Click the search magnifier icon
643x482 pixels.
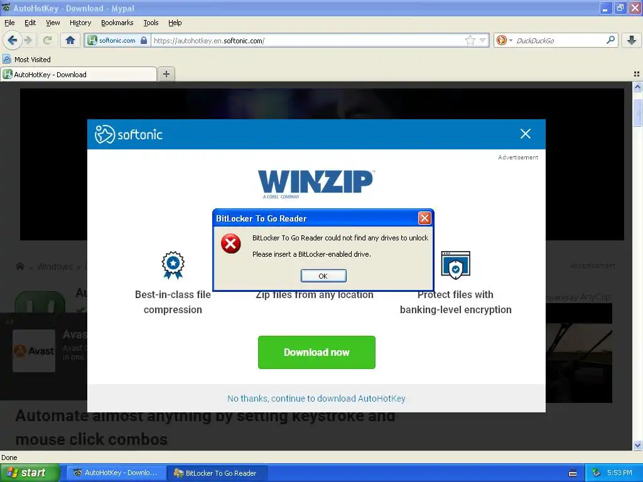(x=610, y=40)
